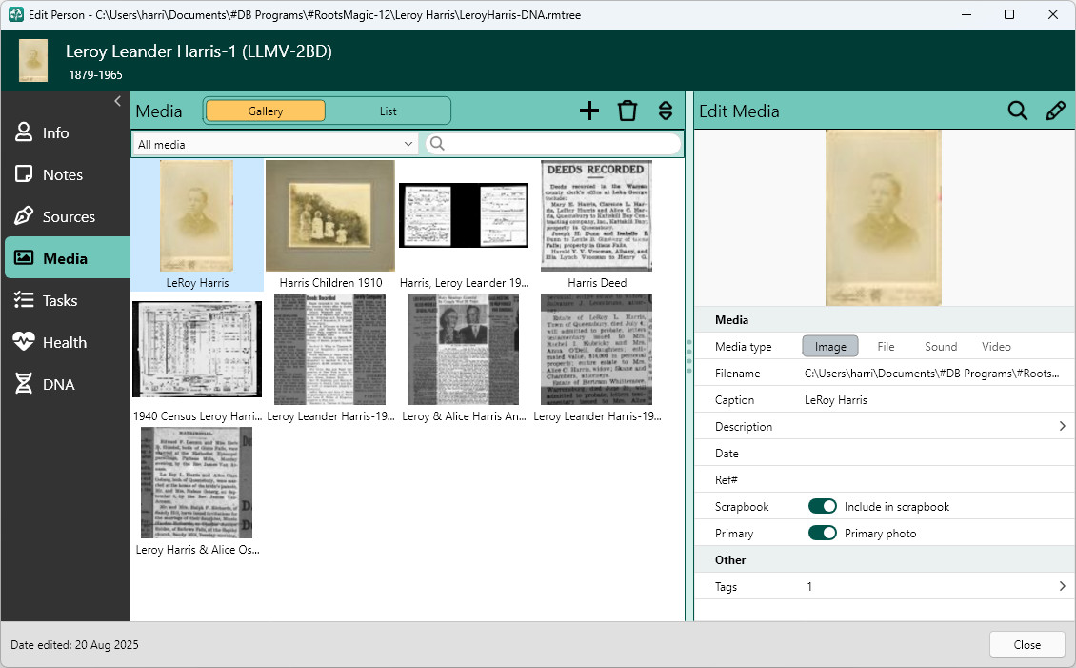The image size is (1076, 668).
Task: Open the Health section
Action: point(66,343)
